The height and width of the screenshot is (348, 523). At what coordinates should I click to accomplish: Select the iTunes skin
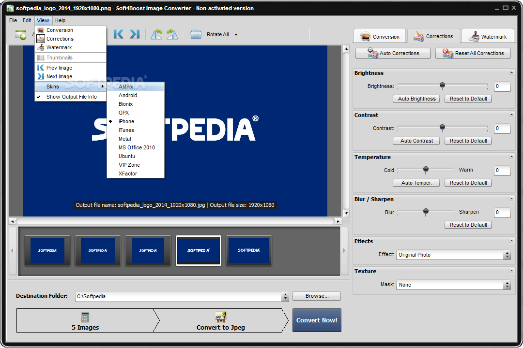coord(136,130)
